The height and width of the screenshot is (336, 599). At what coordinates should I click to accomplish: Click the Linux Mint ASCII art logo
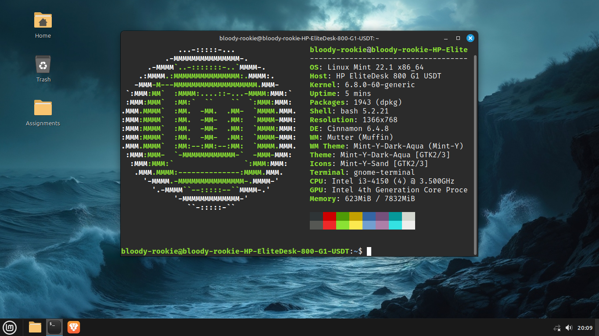point(209,128)
